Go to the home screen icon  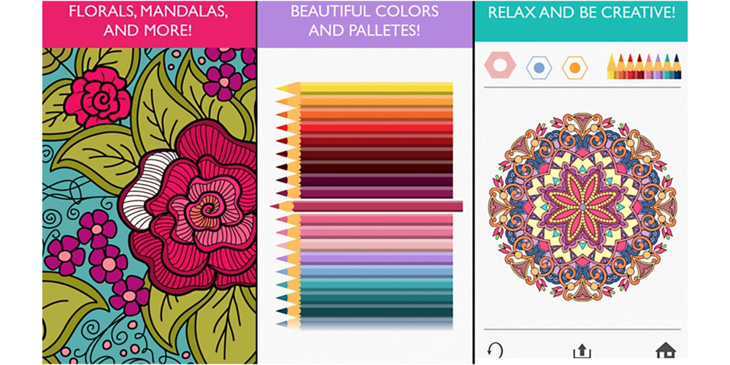pos(666,350)
